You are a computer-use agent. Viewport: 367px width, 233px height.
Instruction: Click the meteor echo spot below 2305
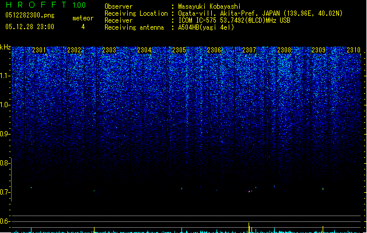click(x=181, y=189)
